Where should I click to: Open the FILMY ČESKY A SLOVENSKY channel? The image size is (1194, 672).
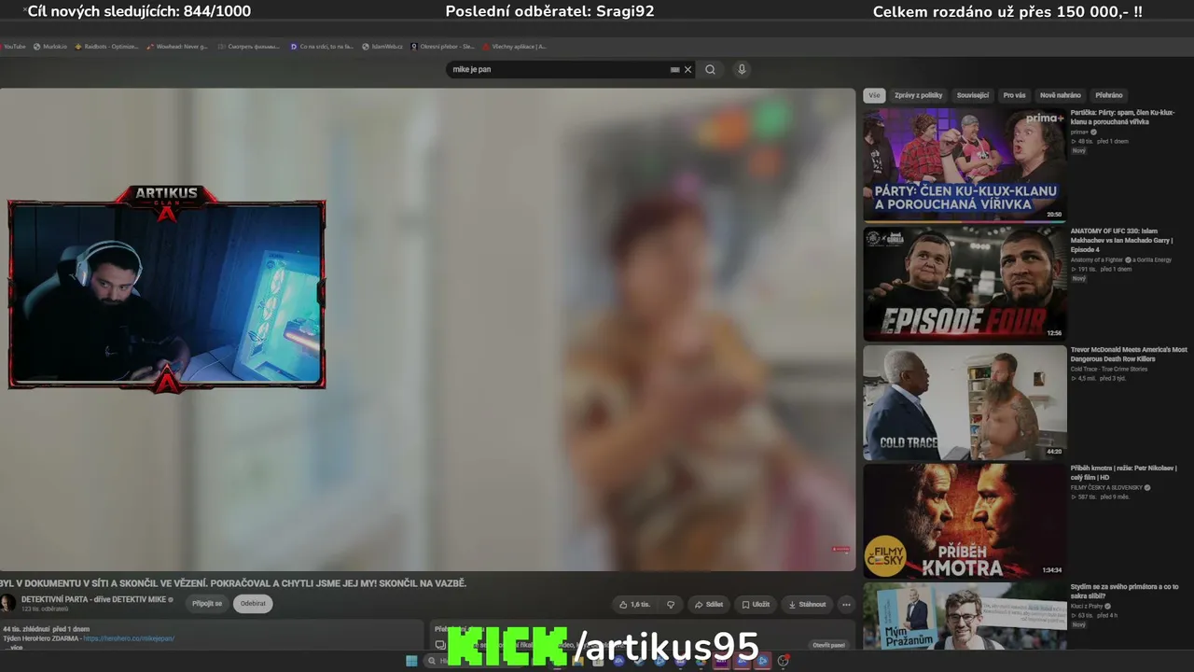(1107, 487)
